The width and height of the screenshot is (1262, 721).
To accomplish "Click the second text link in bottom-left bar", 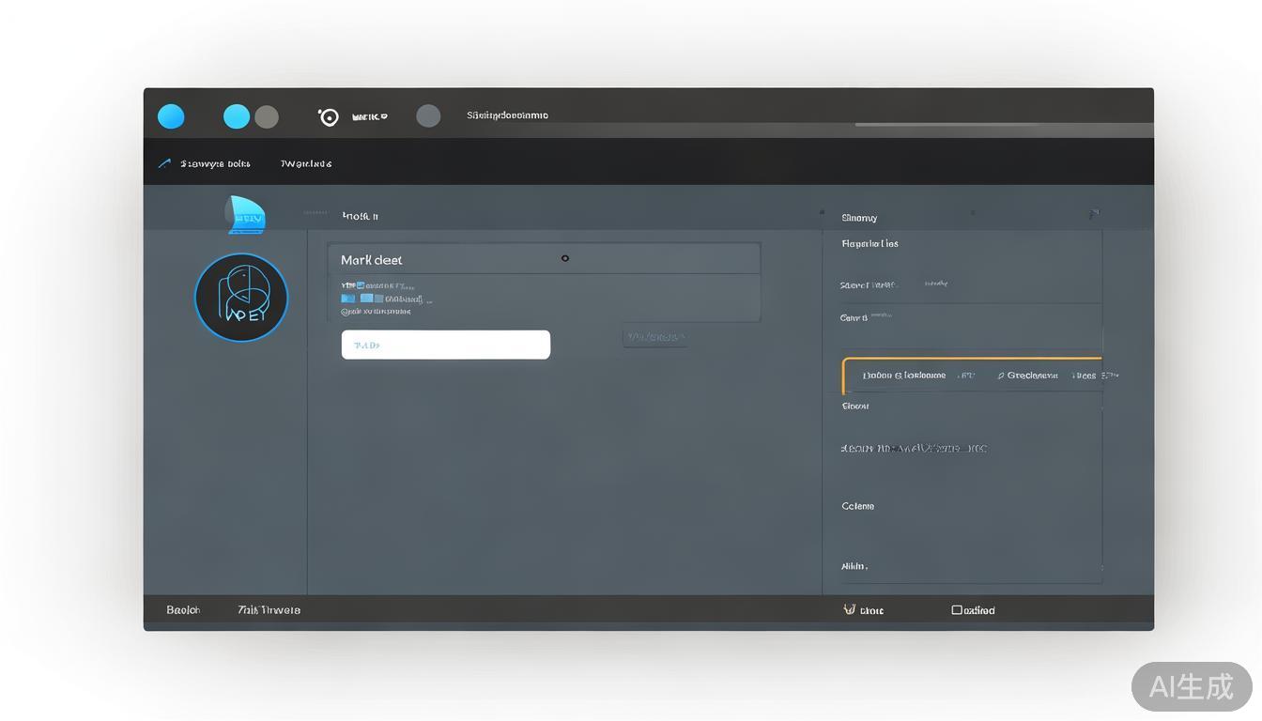I will pos(269,610).
